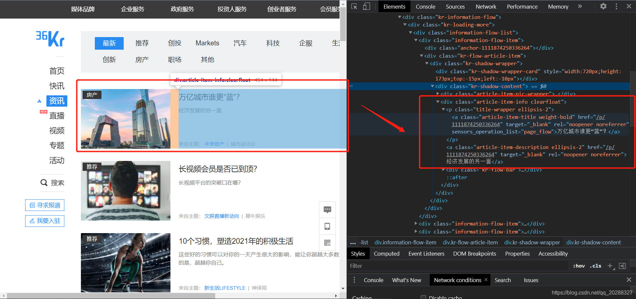Toggle the :hov element state button
Image resolution: width=636 pixels, height=299 pixels.
coord(579,266)
